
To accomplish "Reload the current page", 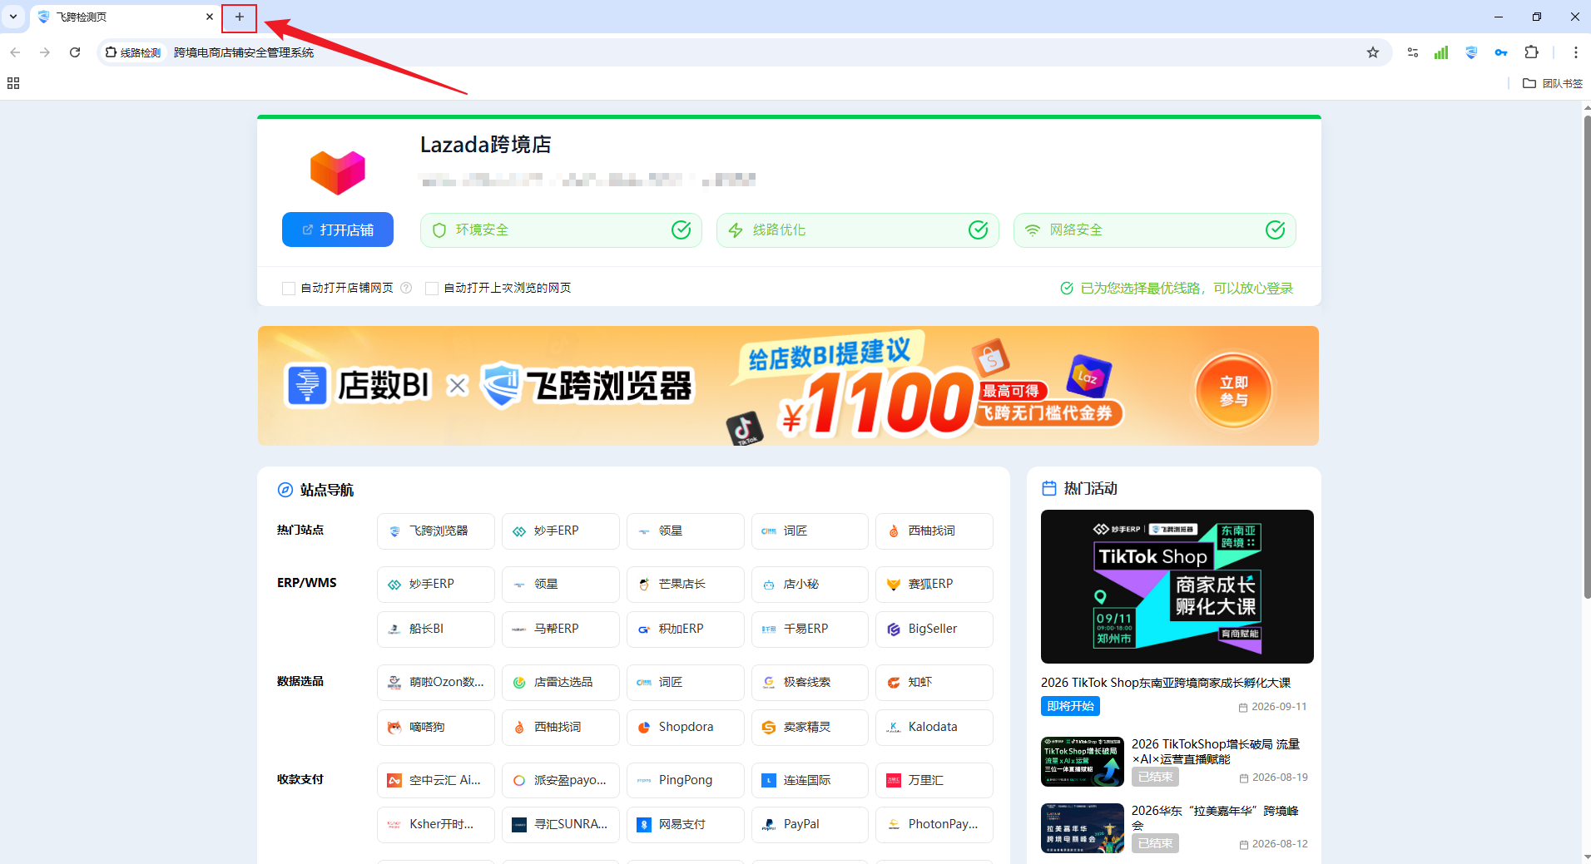I will point(75,52).
